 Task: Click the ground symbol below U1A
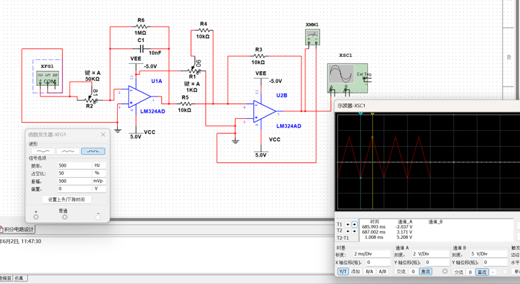click(x=118, y=130)
